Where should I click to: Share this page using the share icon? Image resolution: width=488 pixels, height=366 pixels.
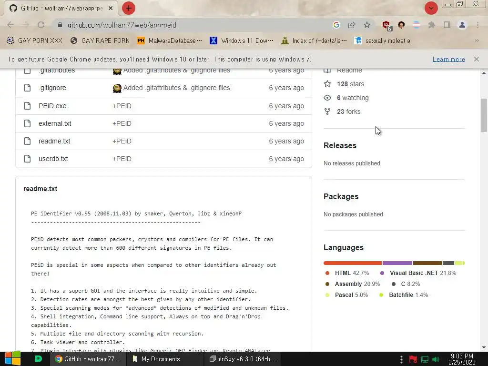(x=352, y=25)
